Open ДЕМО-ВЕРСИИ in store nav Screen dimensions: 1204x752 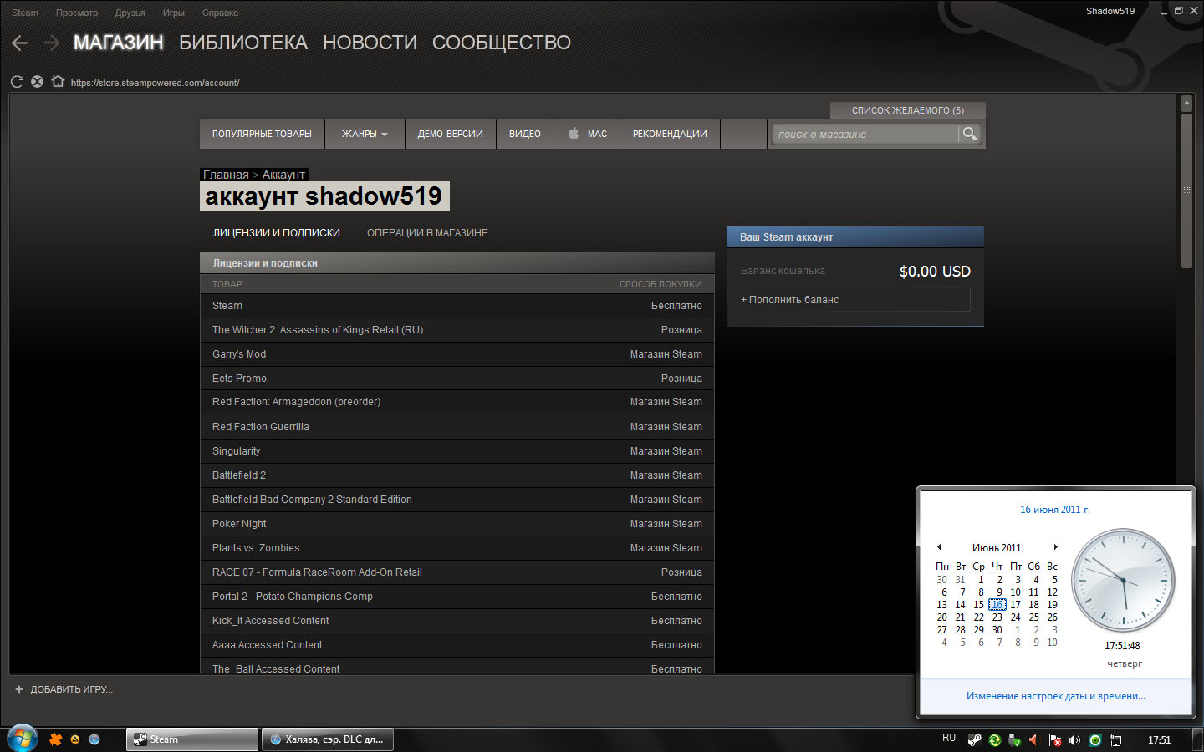(451, 134)
